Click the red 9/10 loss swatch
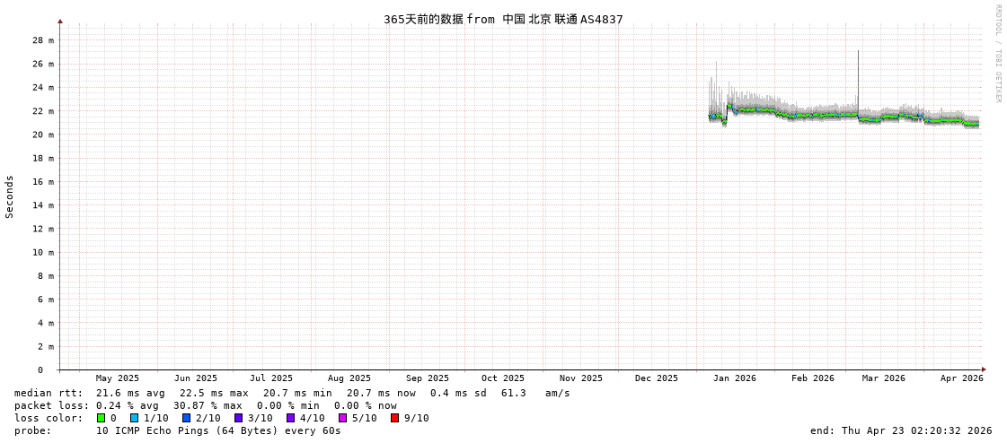 [x=394, y=418]
